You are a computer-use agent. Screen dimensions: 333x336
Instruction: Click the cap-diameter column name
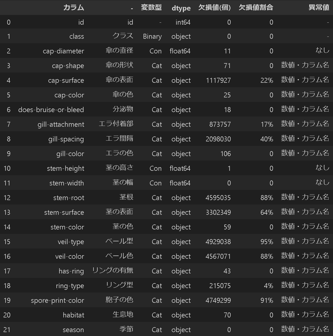[63, 51]
